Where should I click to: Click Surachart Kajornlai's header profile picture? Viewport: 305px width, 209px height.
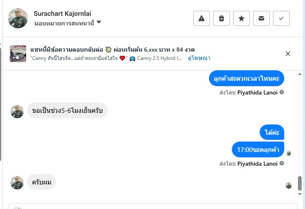point(18,18)
